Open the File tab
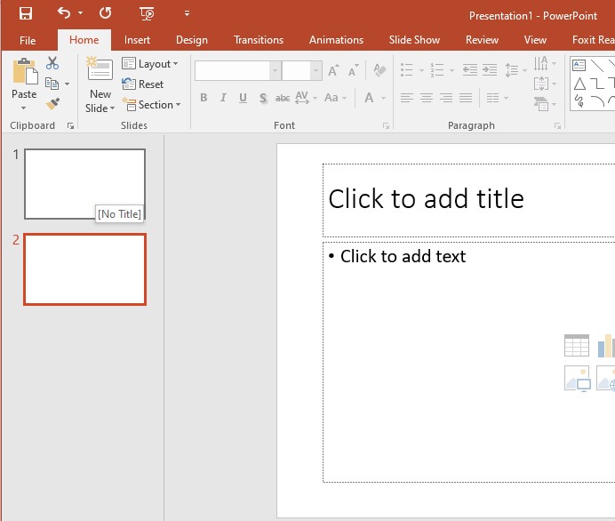The height and width of the screenshot is (521, 615). [x=28, y=40]
